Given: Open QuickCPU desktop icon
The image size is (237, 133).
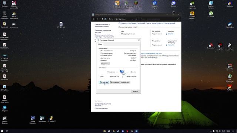Looking at the screenshot, I should 230,67.
